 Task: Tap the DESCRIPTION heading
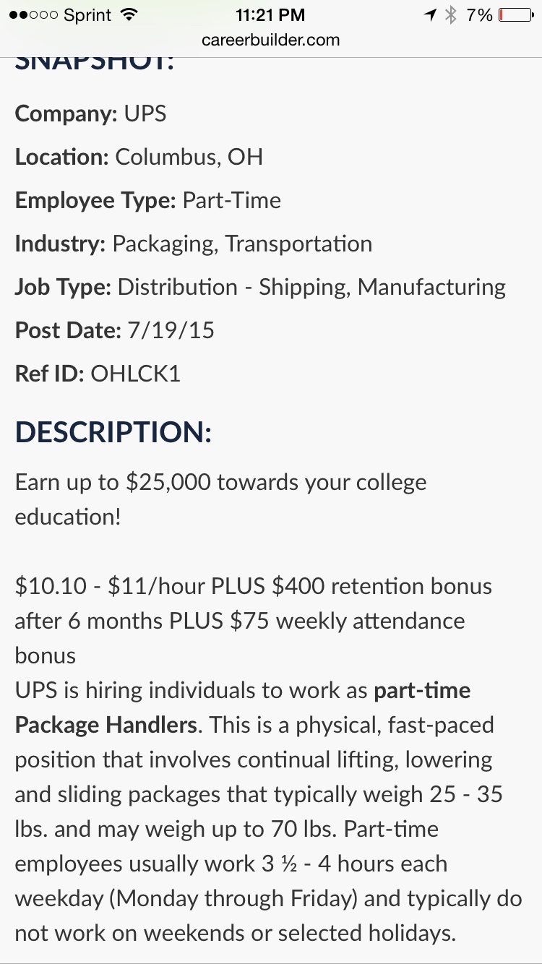[113, 432]
